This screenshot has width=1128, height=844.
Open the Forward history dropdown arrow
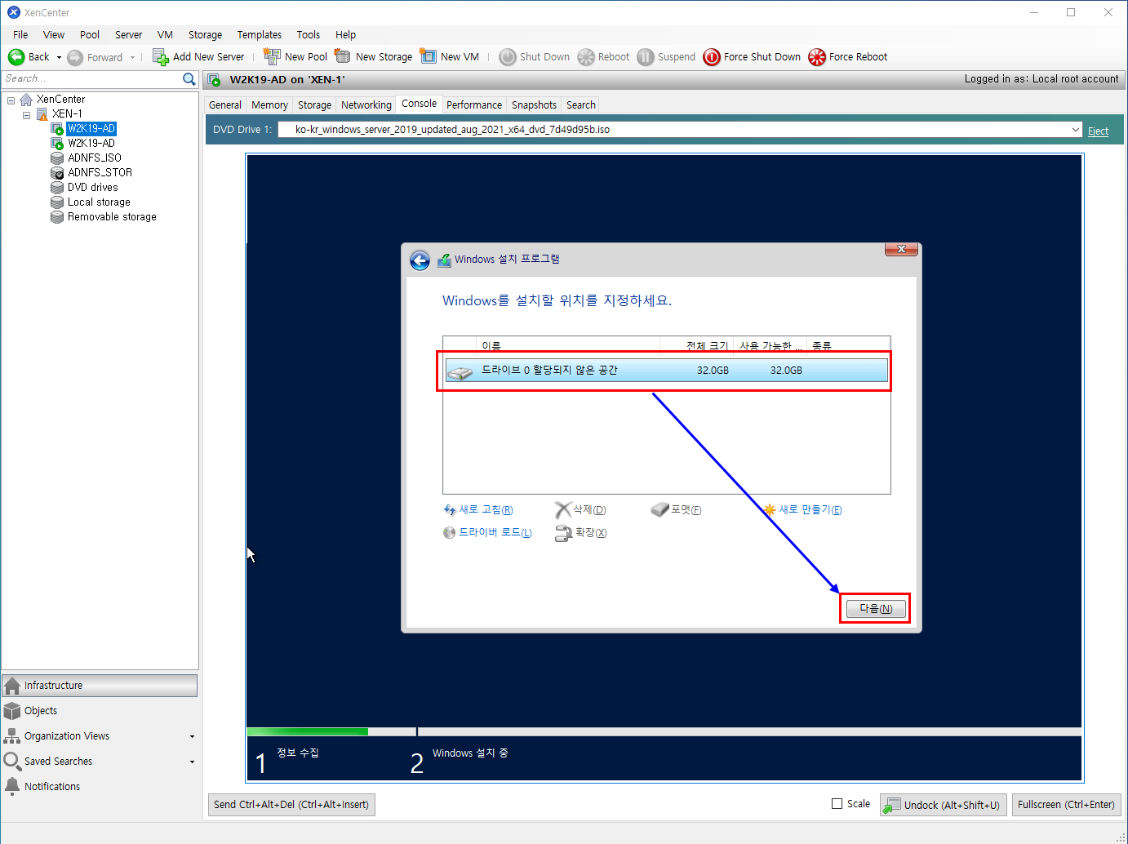[x=132, y=57]
